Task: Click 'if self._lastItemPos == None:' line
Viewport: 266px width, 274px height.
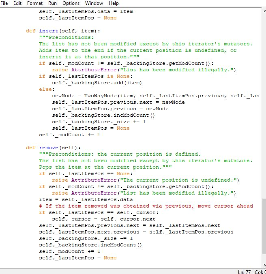Action: (86, 173)
